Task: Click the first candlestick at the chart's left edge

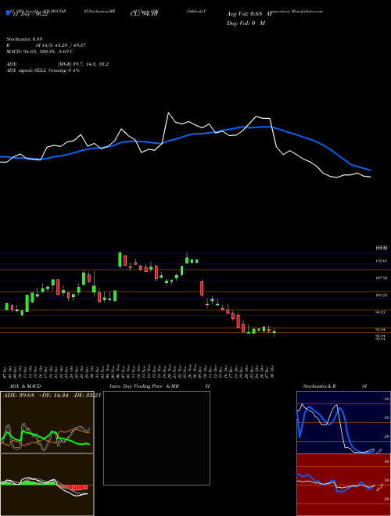Action: 6,306
